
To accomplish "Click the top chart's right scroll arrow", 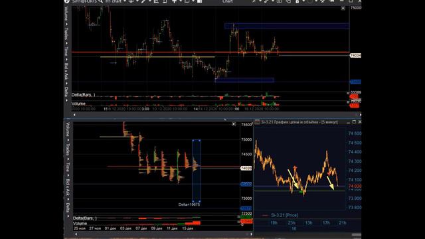I will click(x=360, y=115).
